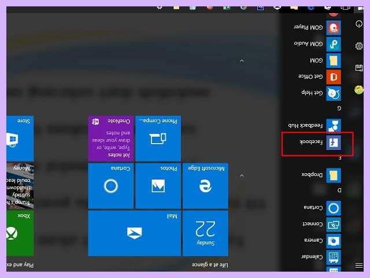Click the Power icon in the Start rail
This screenshot has width=370, height=278.
[359, 24]
